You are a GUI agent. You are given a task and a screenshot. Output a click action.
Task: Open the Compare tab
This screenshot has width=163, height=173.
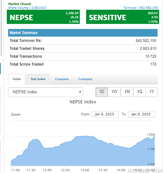(x=62, y=79)
